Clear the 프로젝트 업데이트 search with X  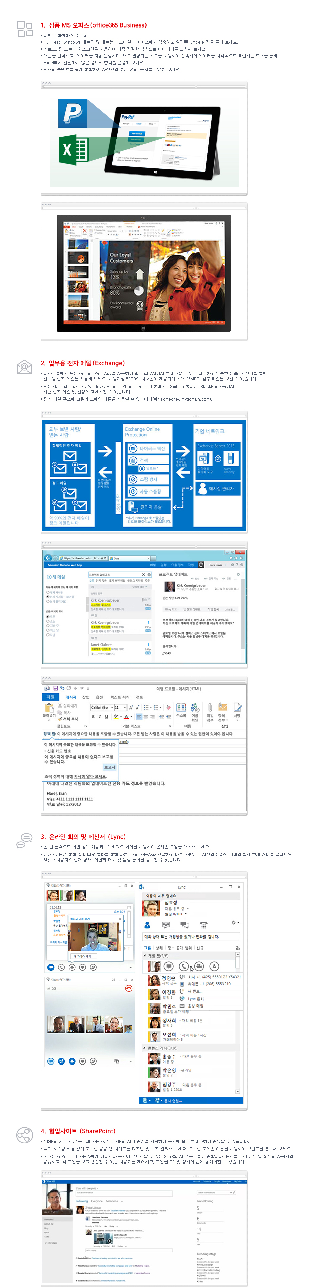tap(143, 575)
